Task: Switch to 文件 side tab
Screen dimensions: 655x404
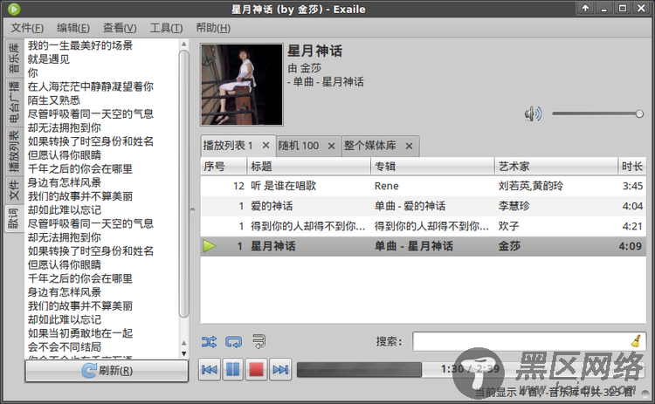Action: (14, 189)
